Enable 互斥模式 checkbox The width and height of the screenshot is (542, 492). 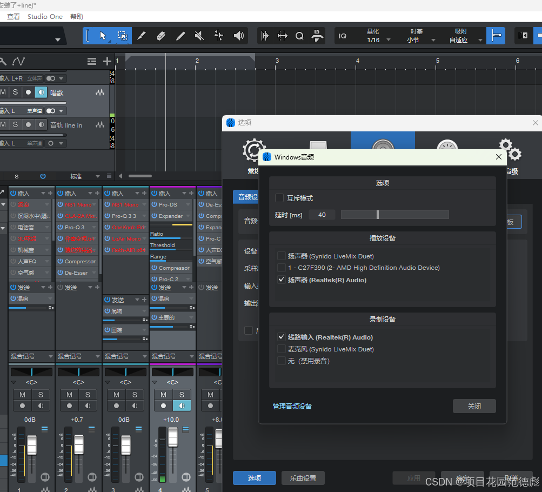coord(279,198)
